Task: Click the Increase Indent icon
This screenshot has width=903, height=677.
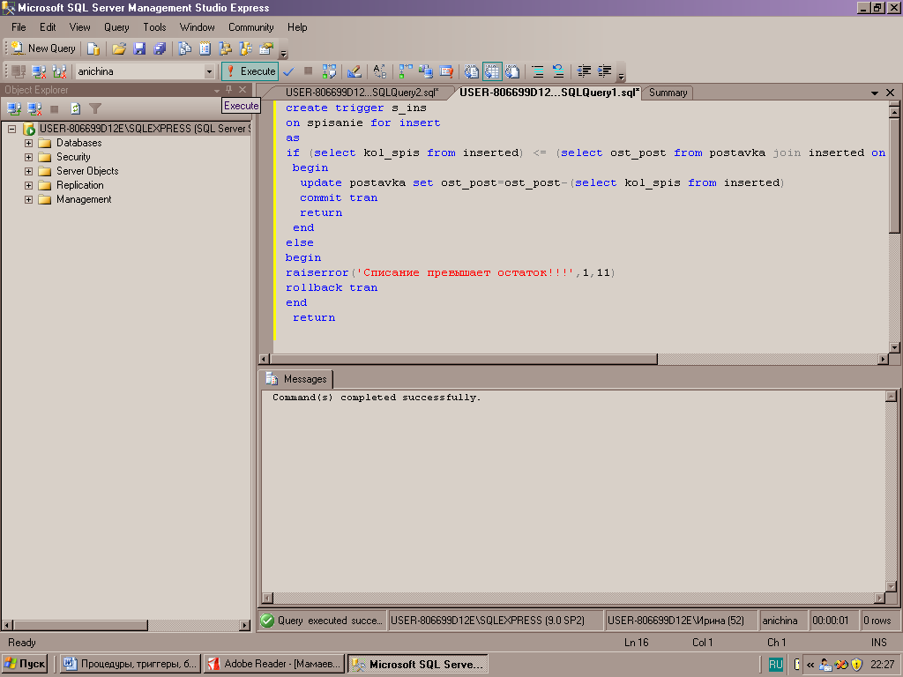Action: pyautogui.click(x=604, y=71)
